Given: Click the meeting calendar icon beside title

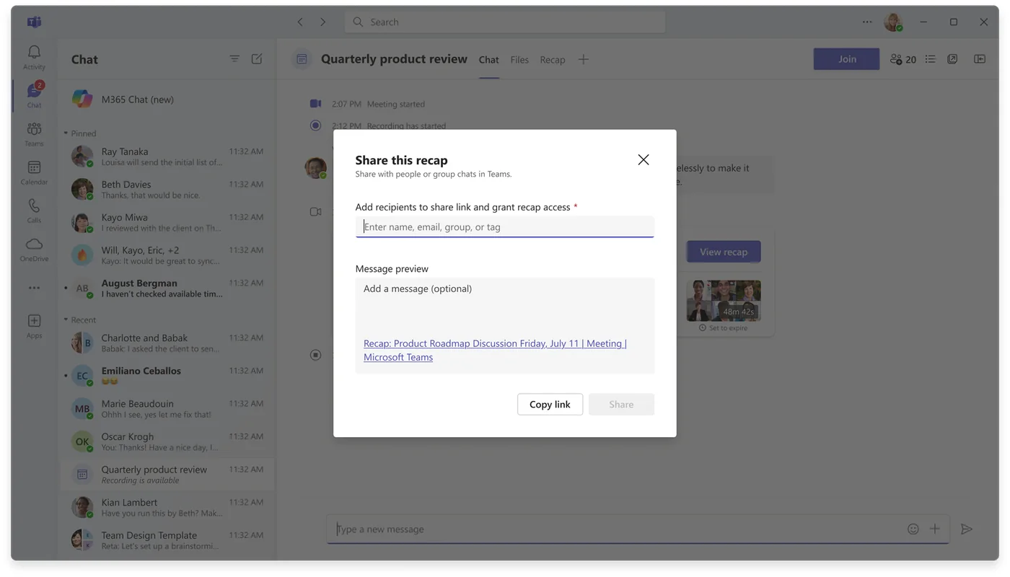Looking at the screenshot, I should [x=302, y=59].
